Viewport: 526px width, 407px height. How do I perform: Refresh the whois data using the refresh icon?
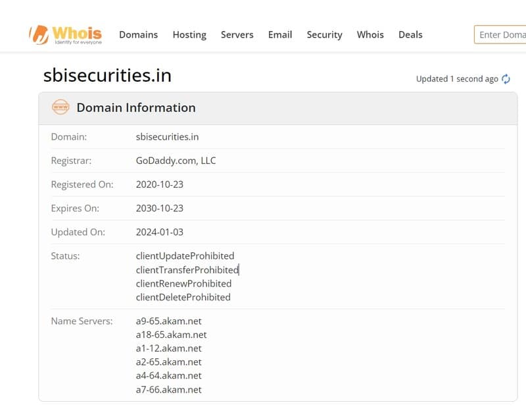click(x=505, y=78)
